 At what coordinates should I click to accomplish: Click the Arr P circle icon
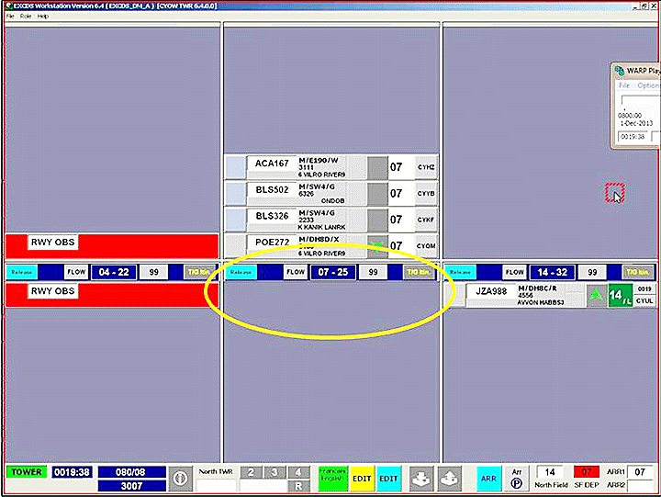[x=517, y=479]
